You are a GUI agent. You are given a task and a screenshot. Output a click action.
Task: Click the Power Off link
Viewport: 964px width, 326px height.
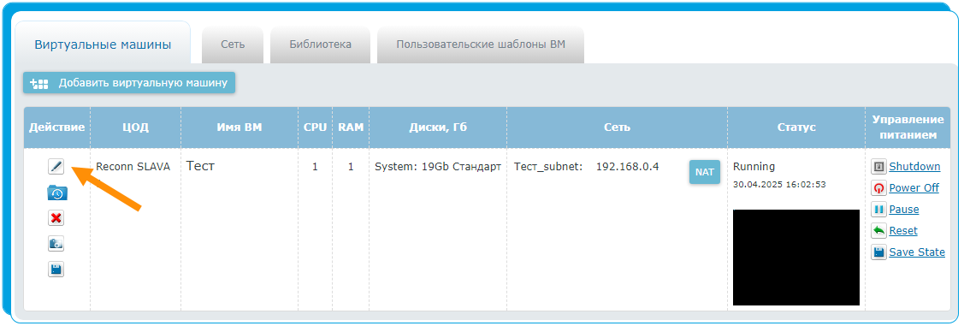[x=914, y=188]
